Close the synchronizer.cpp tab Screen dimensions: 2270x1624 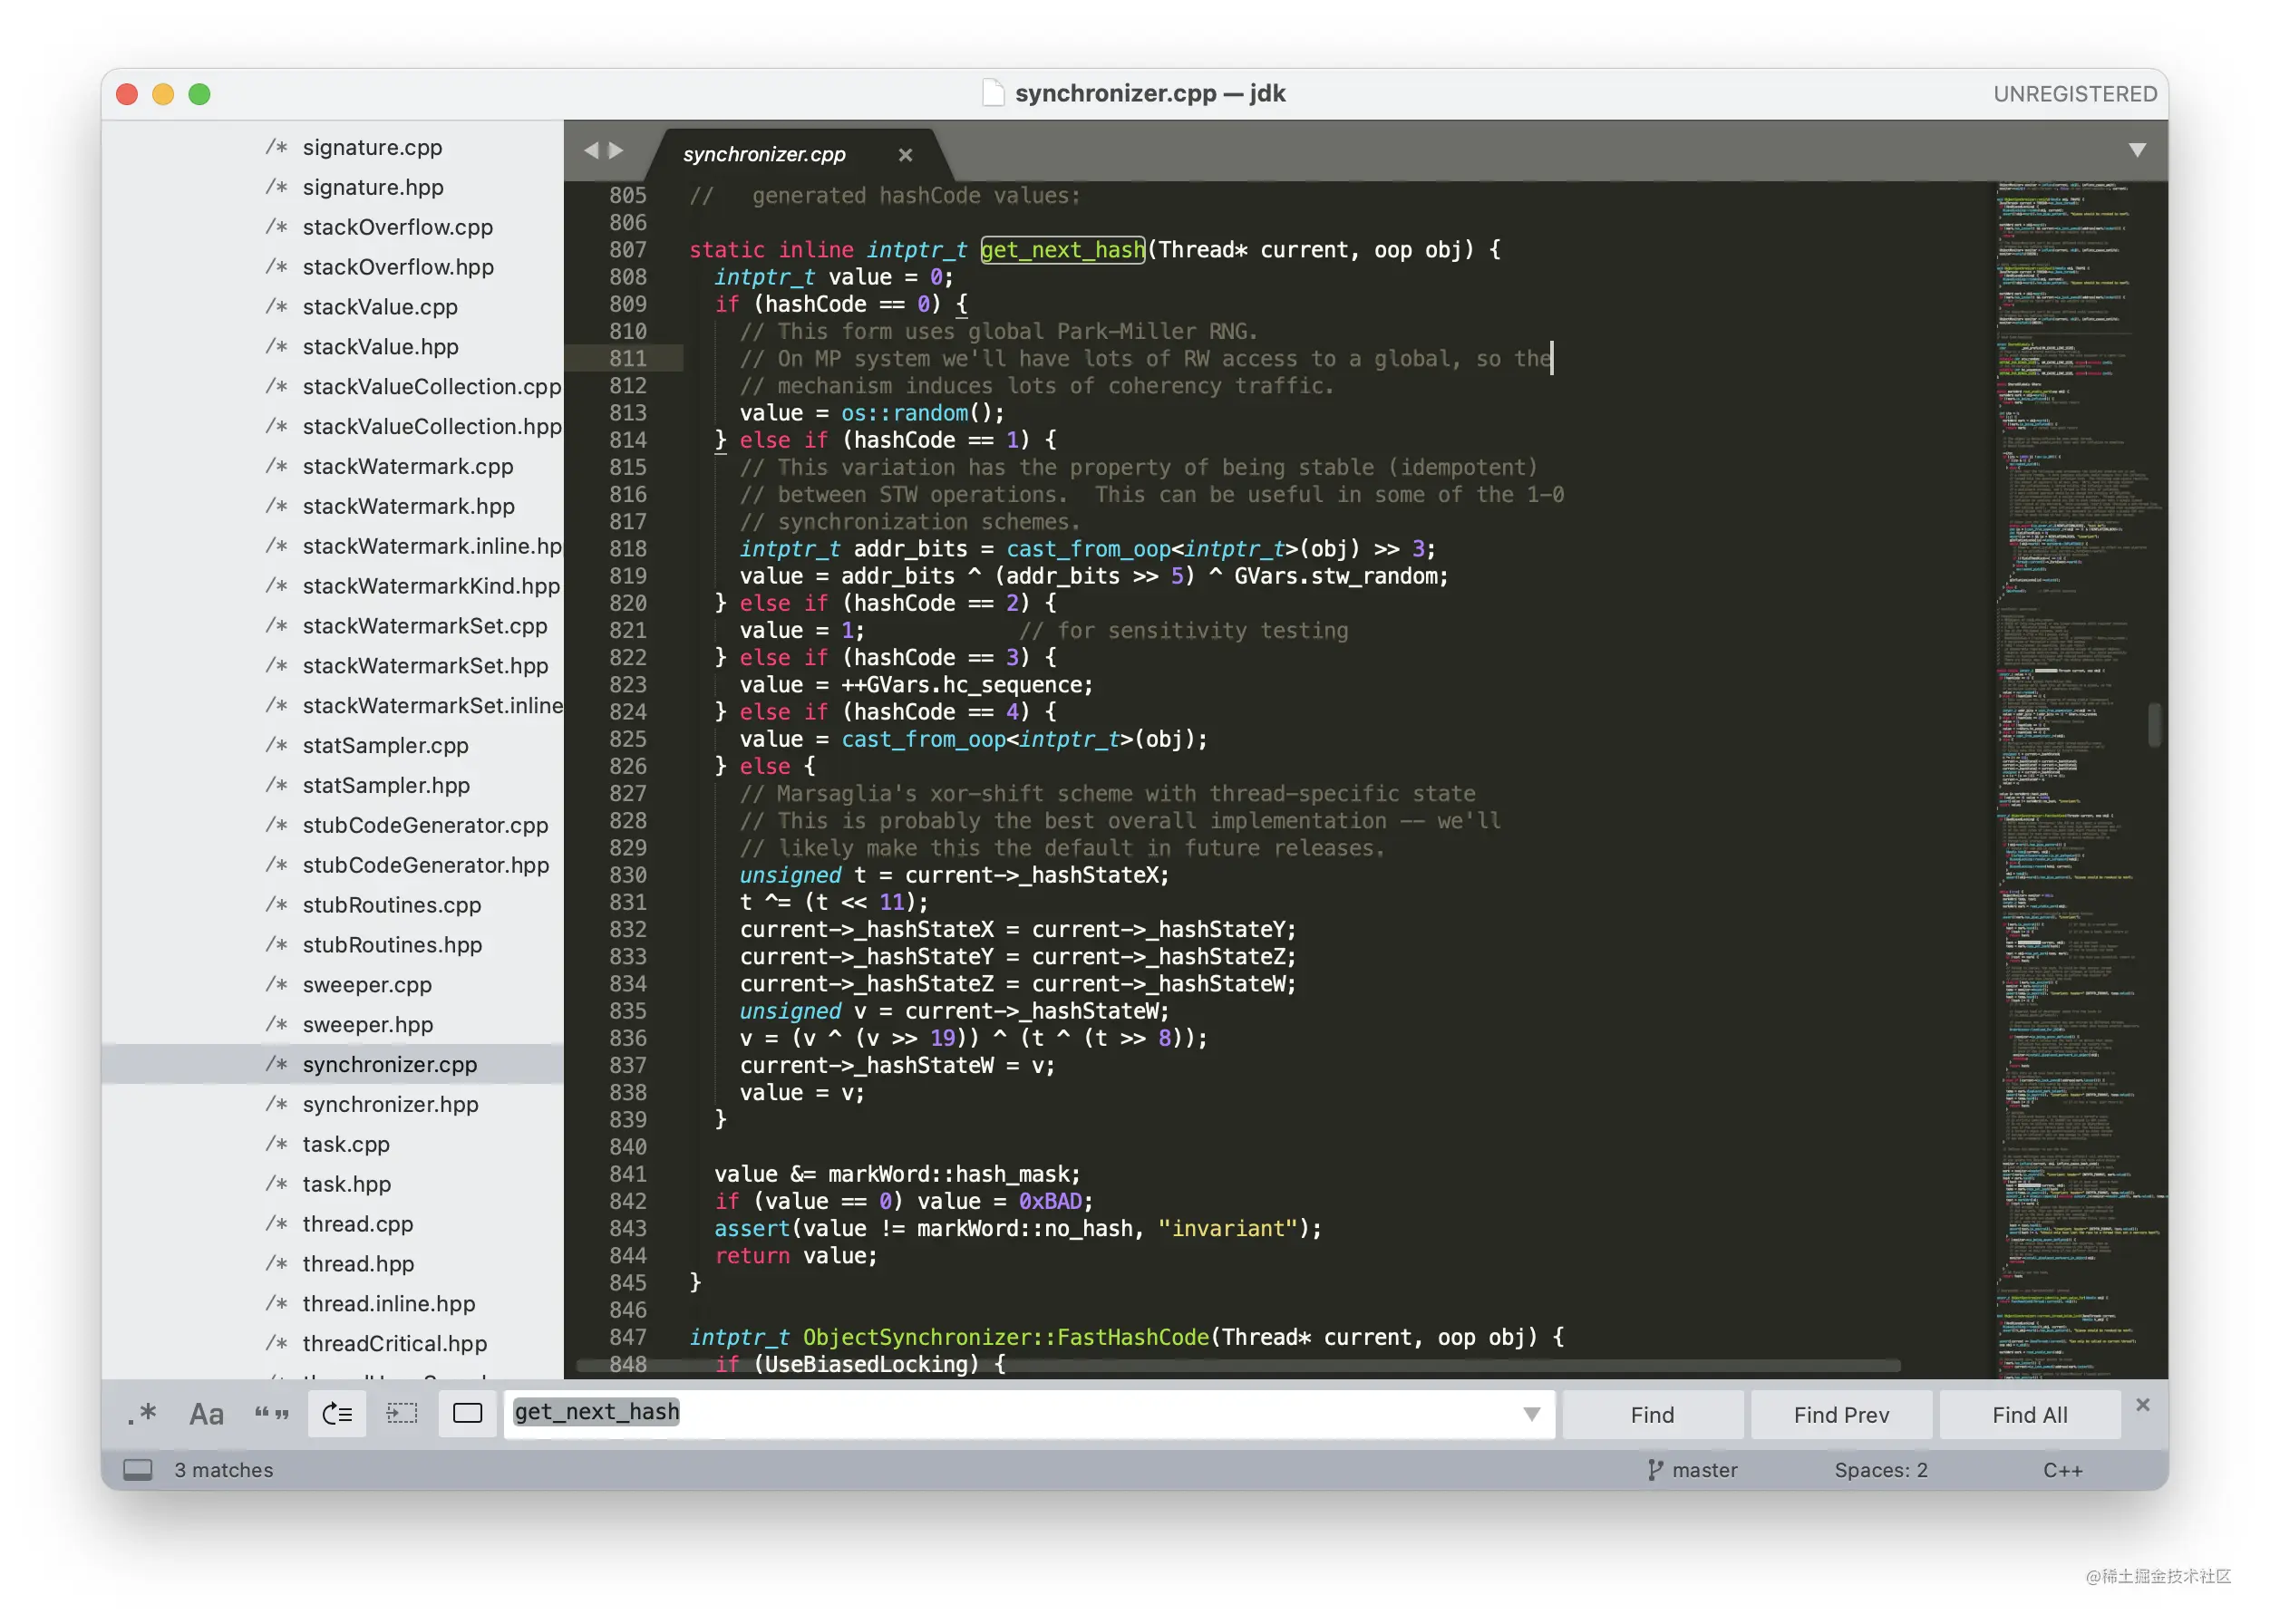pyautogui.click(x=905, y=154)
